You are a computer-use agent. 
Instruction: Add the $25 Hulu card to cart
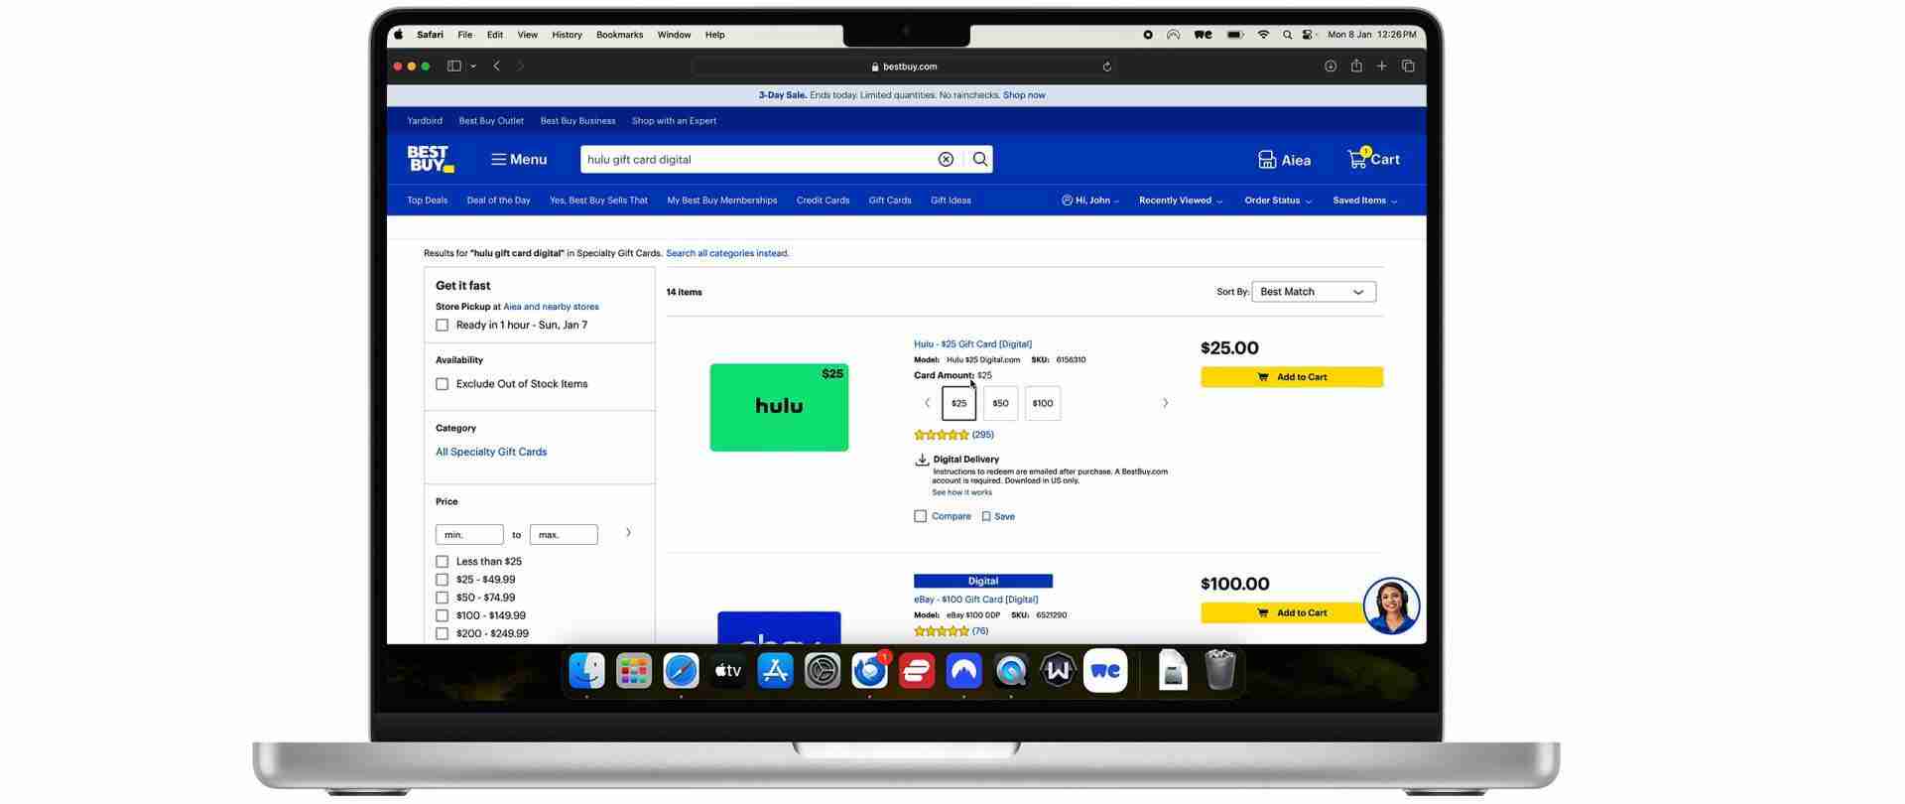pyautogui.click(x=1292, y=377)
